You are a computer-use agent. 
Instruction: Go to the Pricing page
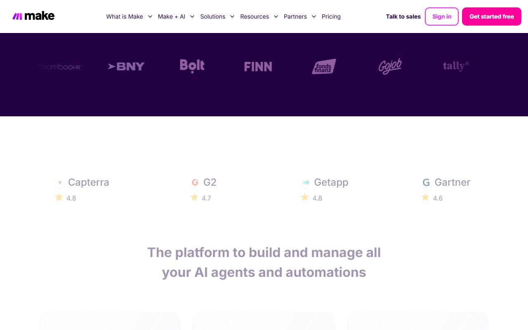(331, 16)
